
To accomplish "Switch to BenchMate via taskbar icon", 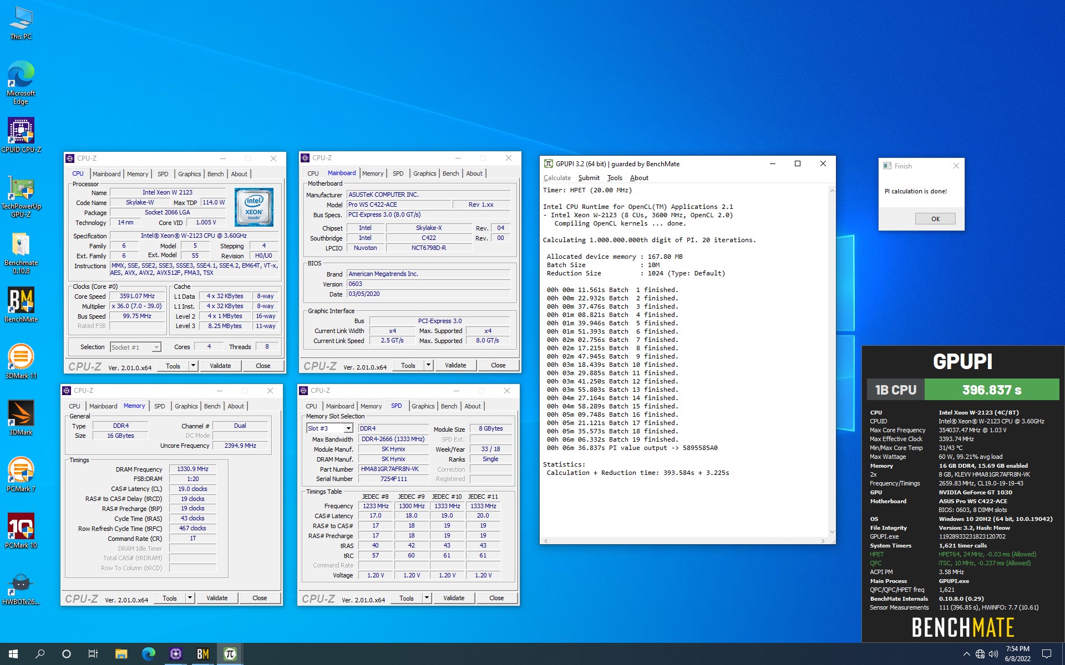I will click(202, 654).
